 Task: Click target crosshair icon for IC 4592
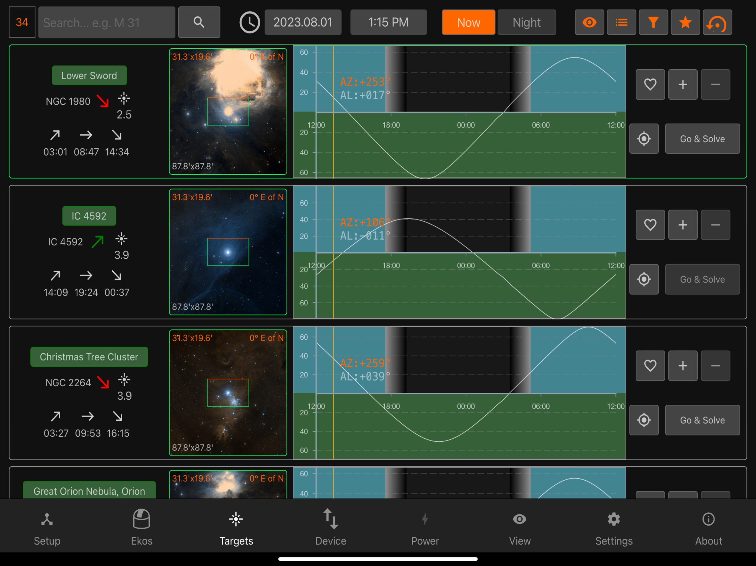tap(644, 279)
